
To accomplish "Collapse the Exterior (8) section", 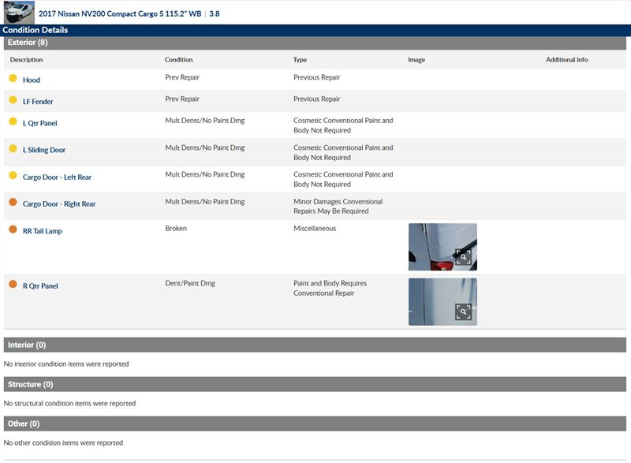I will click(28, 43).
